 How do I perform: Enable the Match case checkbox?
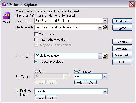[x=36, y=34]
